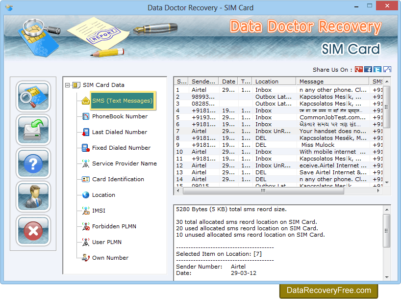Sort by the T... time column header
The height and width of the screenshot is (299, 401).
pos(245,82)
